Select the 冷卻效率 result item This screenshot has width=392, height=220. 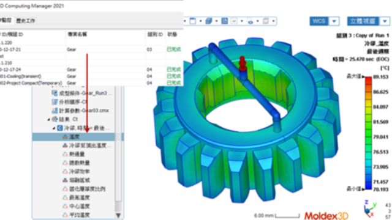pyautogui.click(x=79, y=172)
